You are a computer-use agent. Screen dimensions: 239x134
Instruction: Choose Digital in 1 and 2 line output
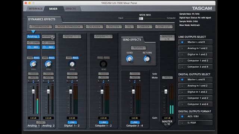click(x=195, y=54)
